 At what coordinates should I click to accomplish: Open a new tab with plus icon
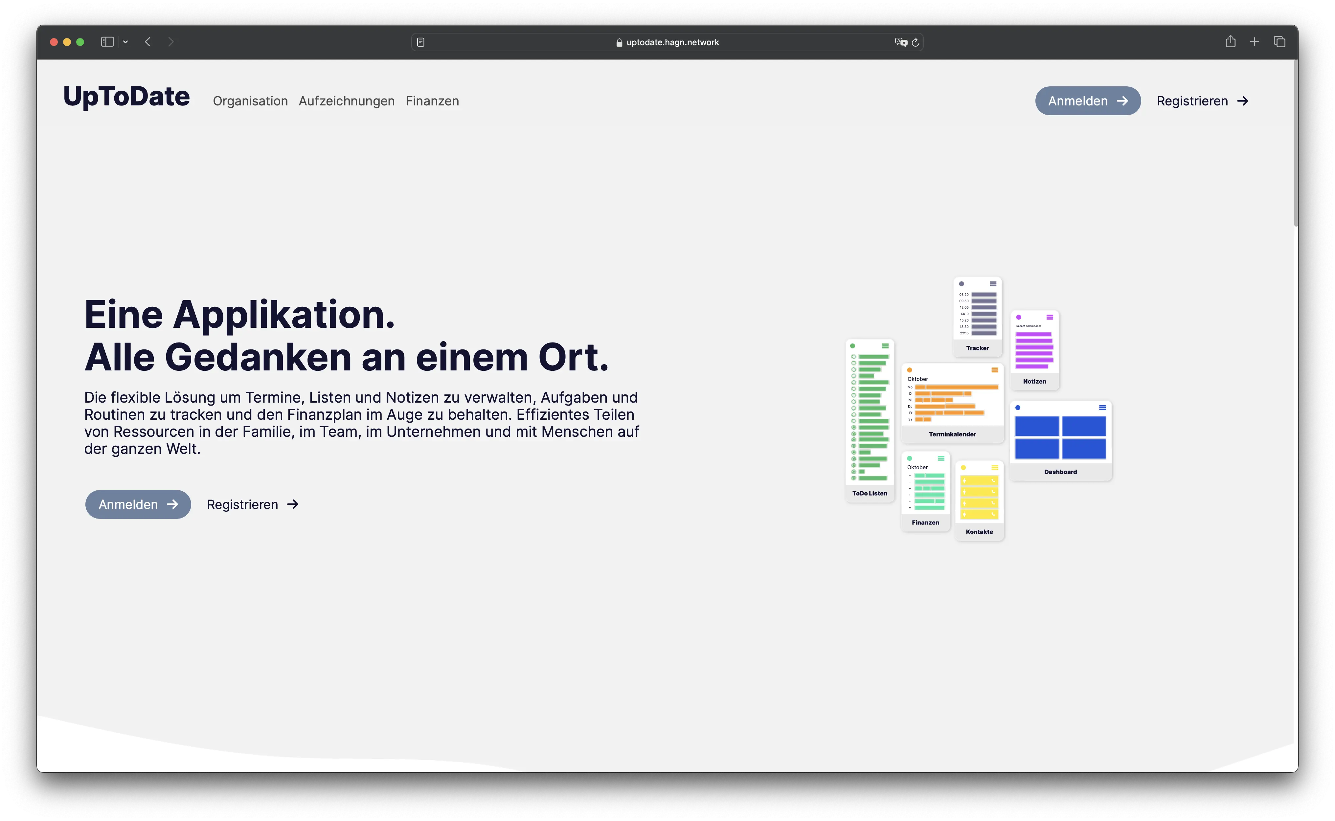1255,42
